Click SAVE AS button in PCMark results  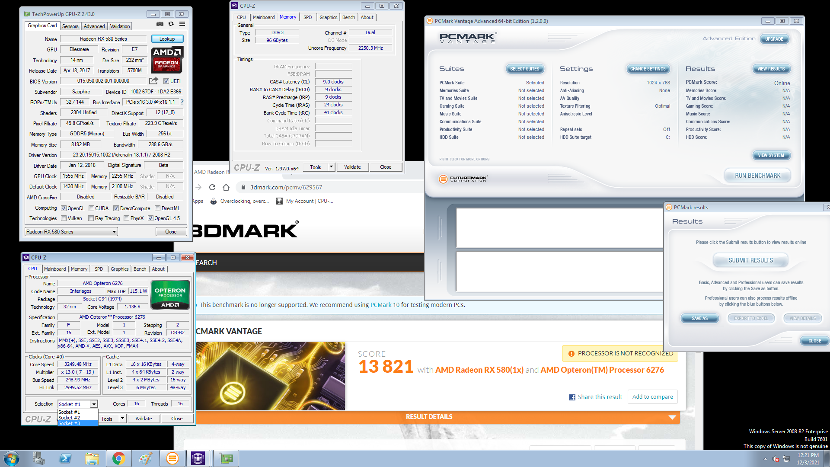coord(699,318)
